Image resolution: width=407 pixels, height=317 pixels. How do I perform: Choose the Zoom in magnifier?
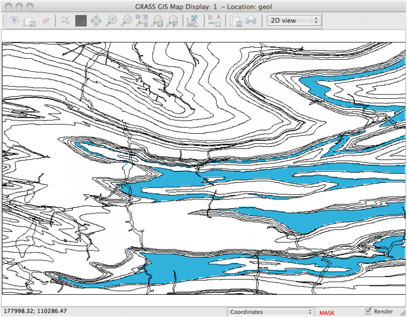pyautogui.click(x=111, y=21)
